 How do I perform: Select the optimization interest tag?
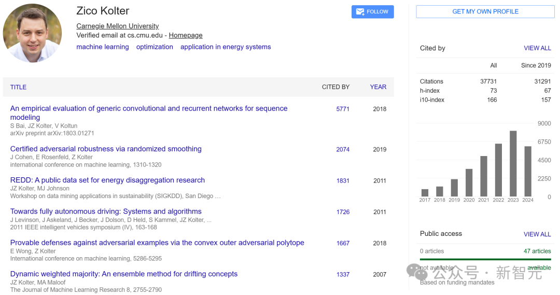click(x=155, y=47)
